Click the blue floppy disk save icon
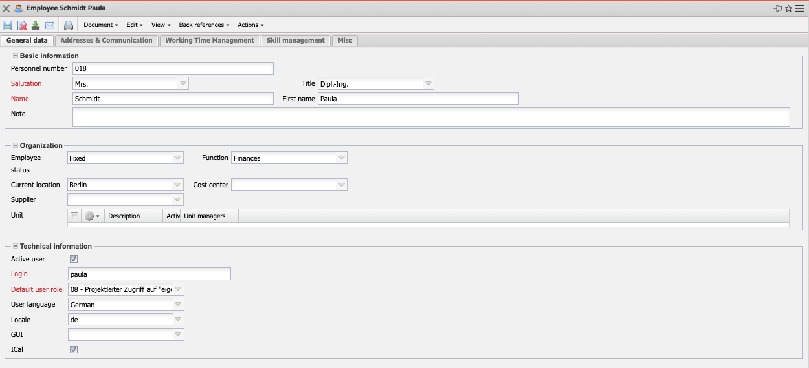Screen dimensions: 809x368 [8, 25]
